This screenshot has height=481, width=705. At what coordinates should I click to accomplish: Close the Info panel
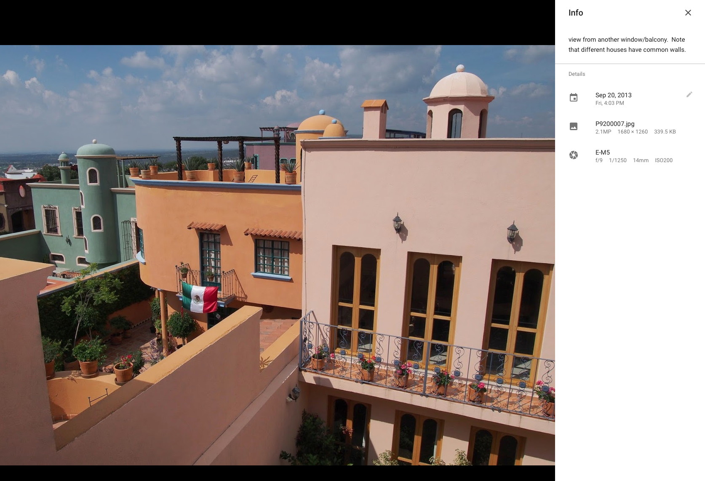[x=688, y=13]
